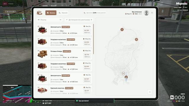Click the pickup truck icon in vehicle dropdown
The width and height of the screenshot is (189, 106).
coord(39,20)
